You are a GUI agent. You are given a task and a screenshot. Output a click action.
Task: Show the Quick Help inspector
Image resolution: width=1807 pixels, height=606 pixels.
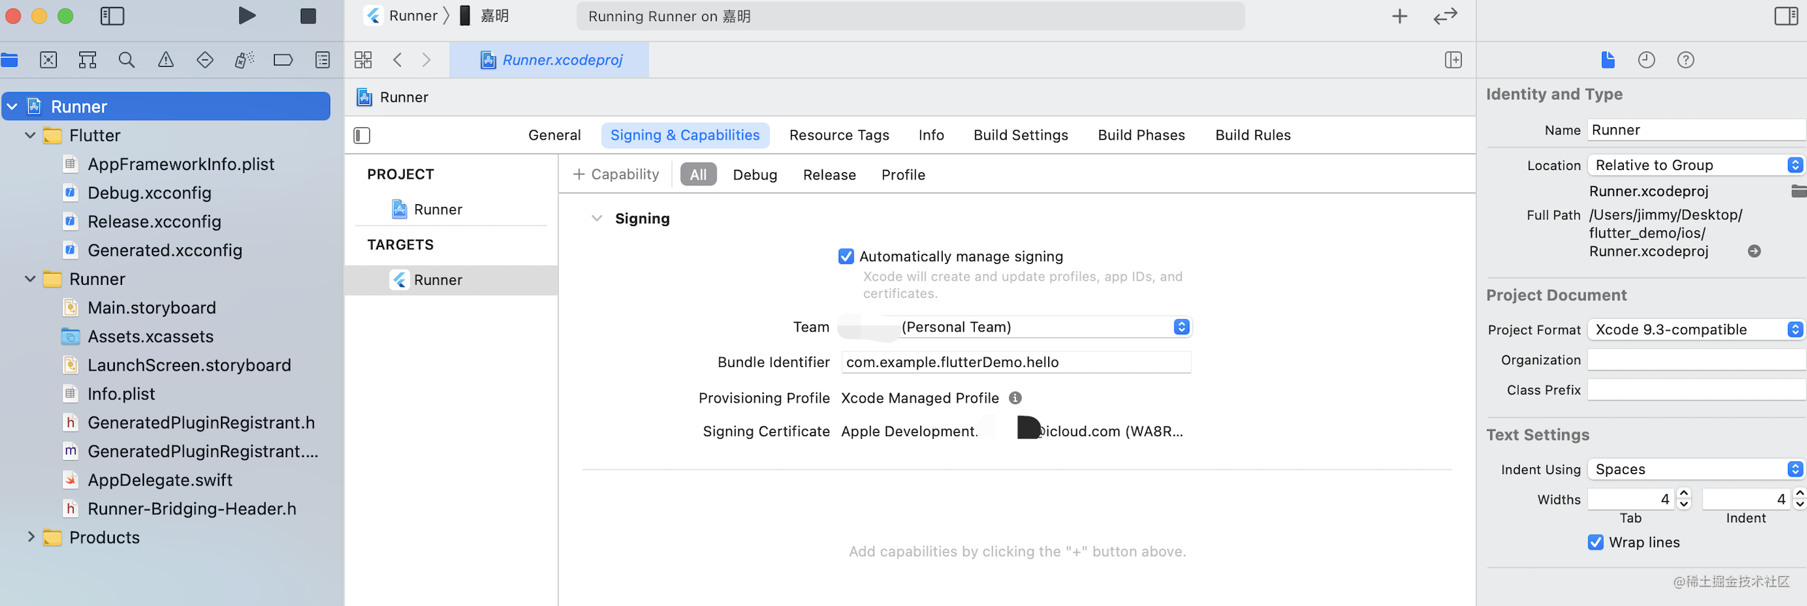point(1686,60)
